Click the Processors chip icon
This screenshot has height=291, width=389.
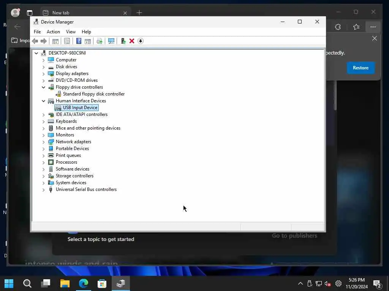coord(51,162)
